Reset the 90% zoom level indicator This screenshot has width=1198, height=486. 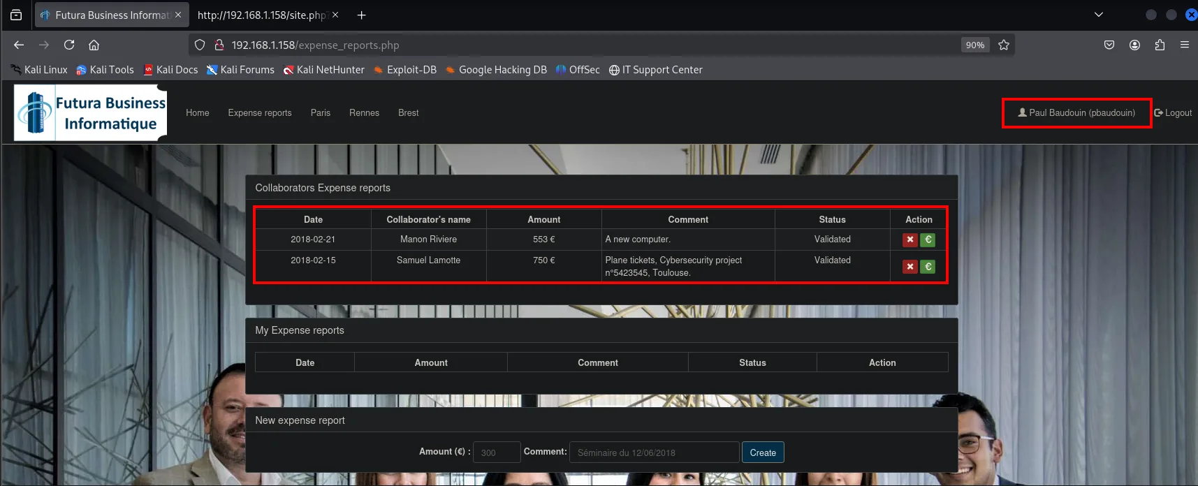[975, 45]
